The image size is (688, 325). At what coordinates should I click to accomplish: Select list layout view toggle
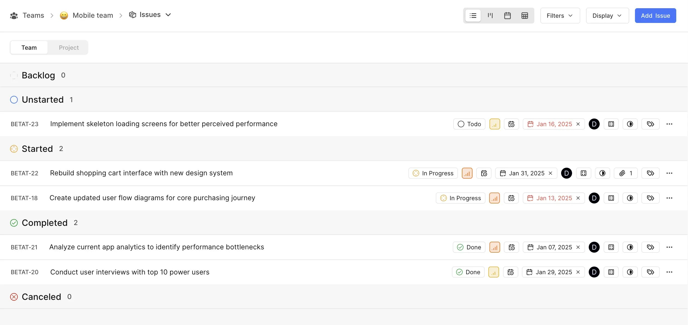click(473, 16)
